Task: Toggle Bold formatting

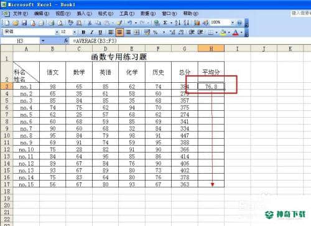Action: coord(83,32)
